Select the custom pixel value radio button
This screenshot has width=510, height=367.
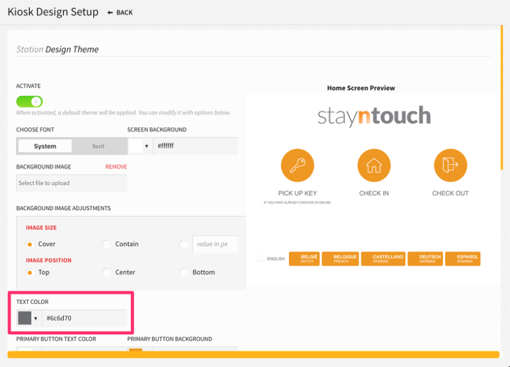pyautogui.click(x=184, y=244)
